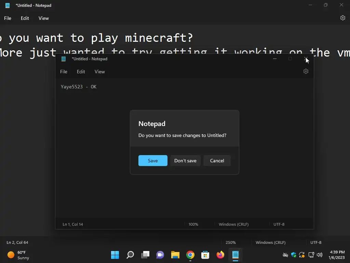Open View menu in front Notepad window
350x263 pixels.
click(99, 72)
